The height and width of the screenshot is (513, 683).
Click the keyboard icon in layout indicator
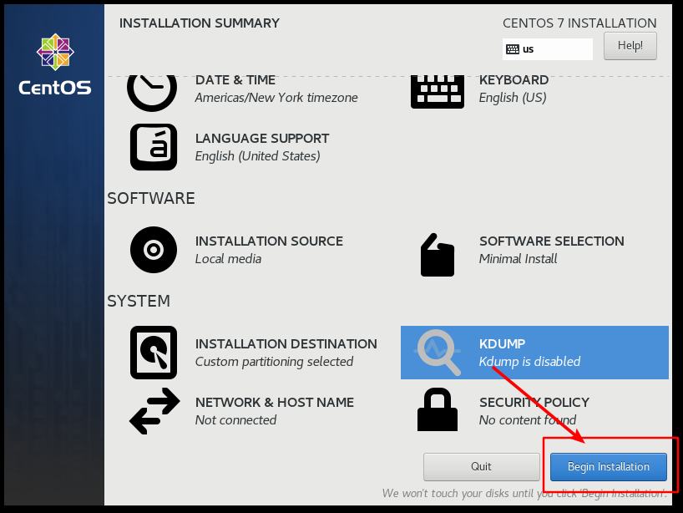point(513,49)
